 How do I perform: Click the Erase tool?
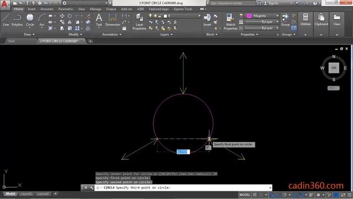point(88,16)
